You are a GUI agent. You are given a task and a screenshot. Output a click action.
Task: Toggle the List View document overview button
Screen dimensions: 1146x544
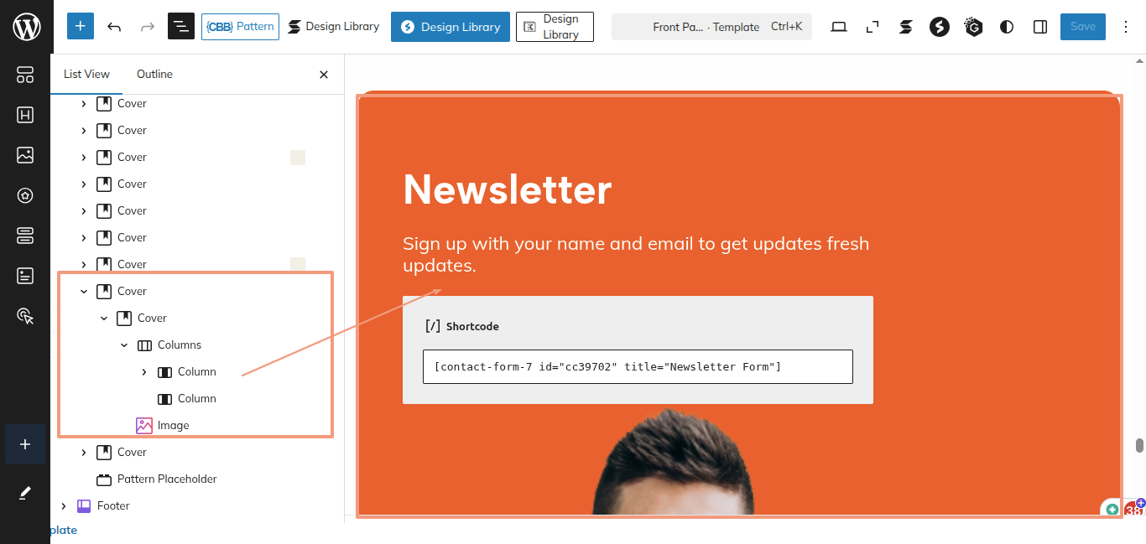pos(180,27)
